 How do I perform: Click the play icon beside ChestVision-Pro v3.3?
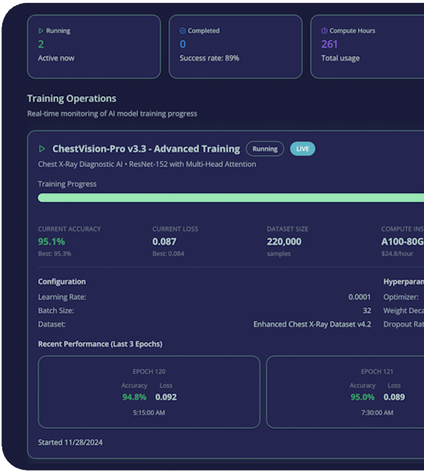point(42,149)
